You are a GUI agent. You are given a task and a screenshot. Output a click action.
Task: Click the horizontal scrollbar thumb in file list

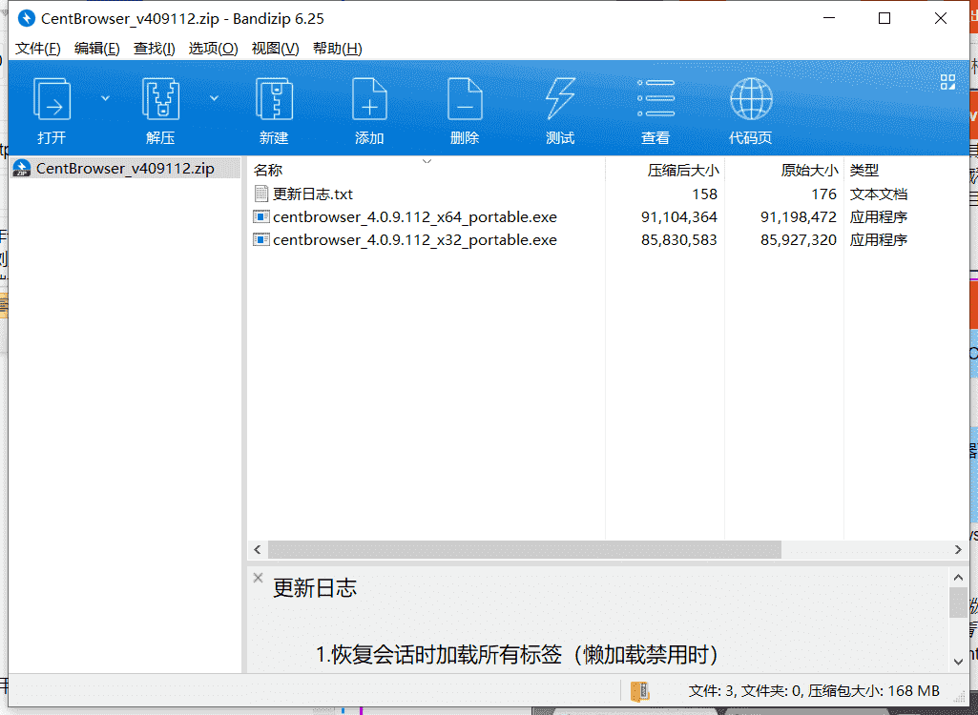[x=525, y=549]
